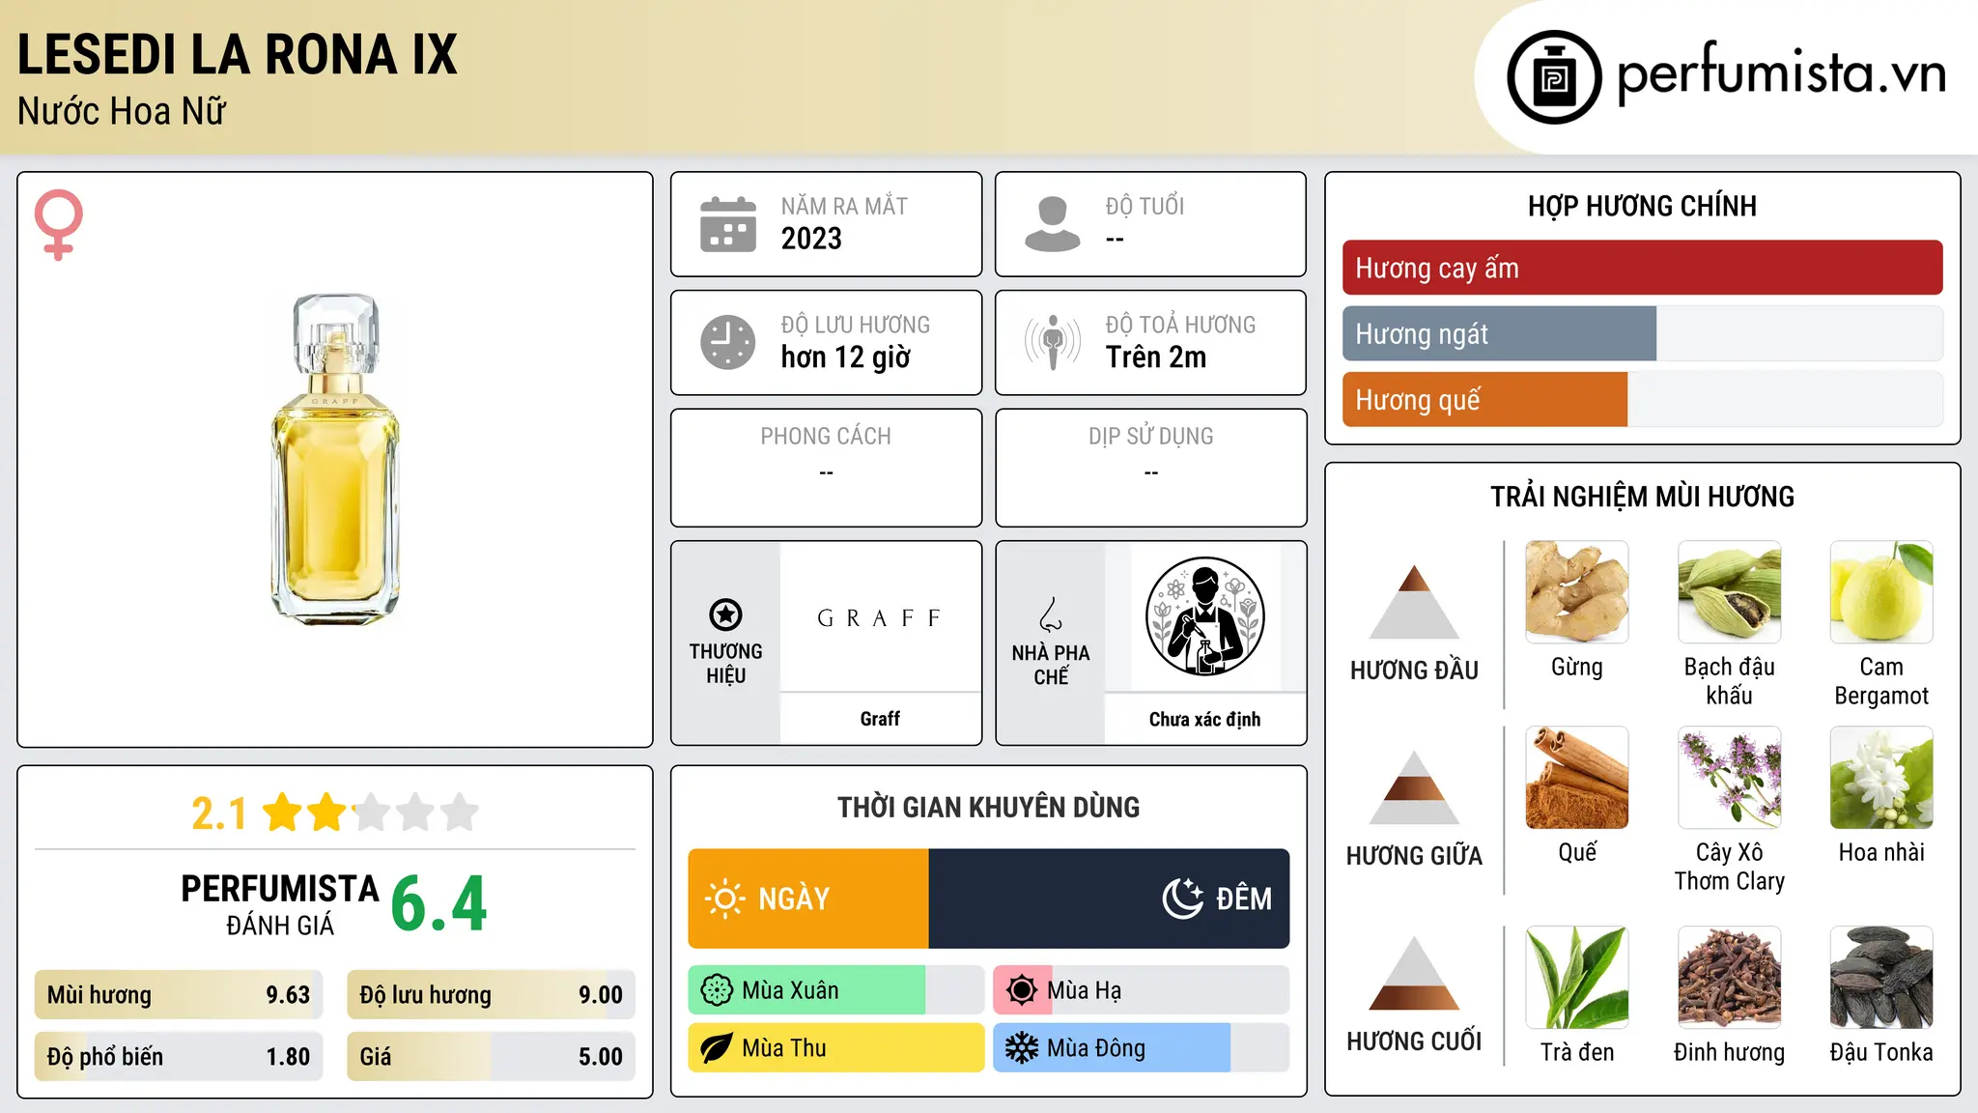1978x1113 pixels.
Task: Click the snowflake icon for Mùa Đông
Action: coord(1022,1048)
